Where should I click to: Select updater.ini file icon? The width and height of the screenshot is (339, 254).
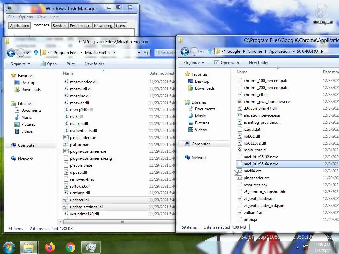click(x=66, y=200)
